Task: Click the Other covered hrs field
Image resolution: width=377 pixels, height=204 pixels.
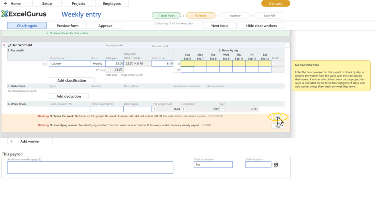Action: coord(107,109)
